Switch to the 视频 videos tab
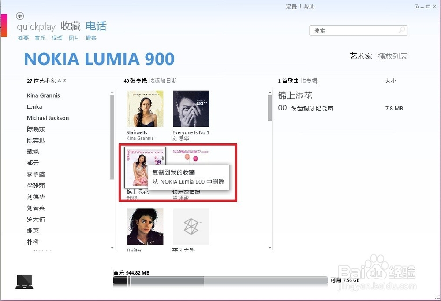This screenshot has height=301, width=441. (x=57, y=38)
